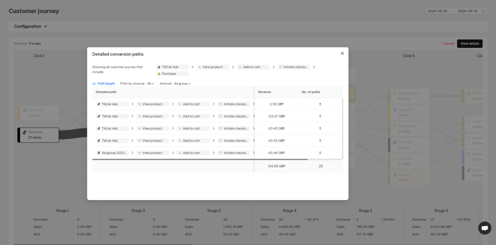Click the 63.46 GBP revenue cell
The width and height of the screenshot is (496, 245).
tap(277, 153)
